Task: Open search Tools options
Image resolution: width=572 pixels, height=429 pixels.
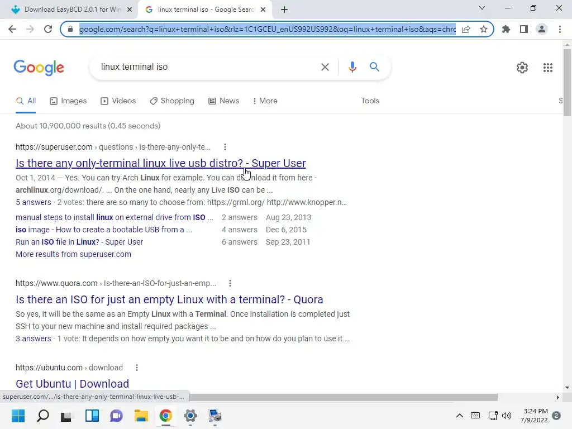Action: click(x=370, y=101)
